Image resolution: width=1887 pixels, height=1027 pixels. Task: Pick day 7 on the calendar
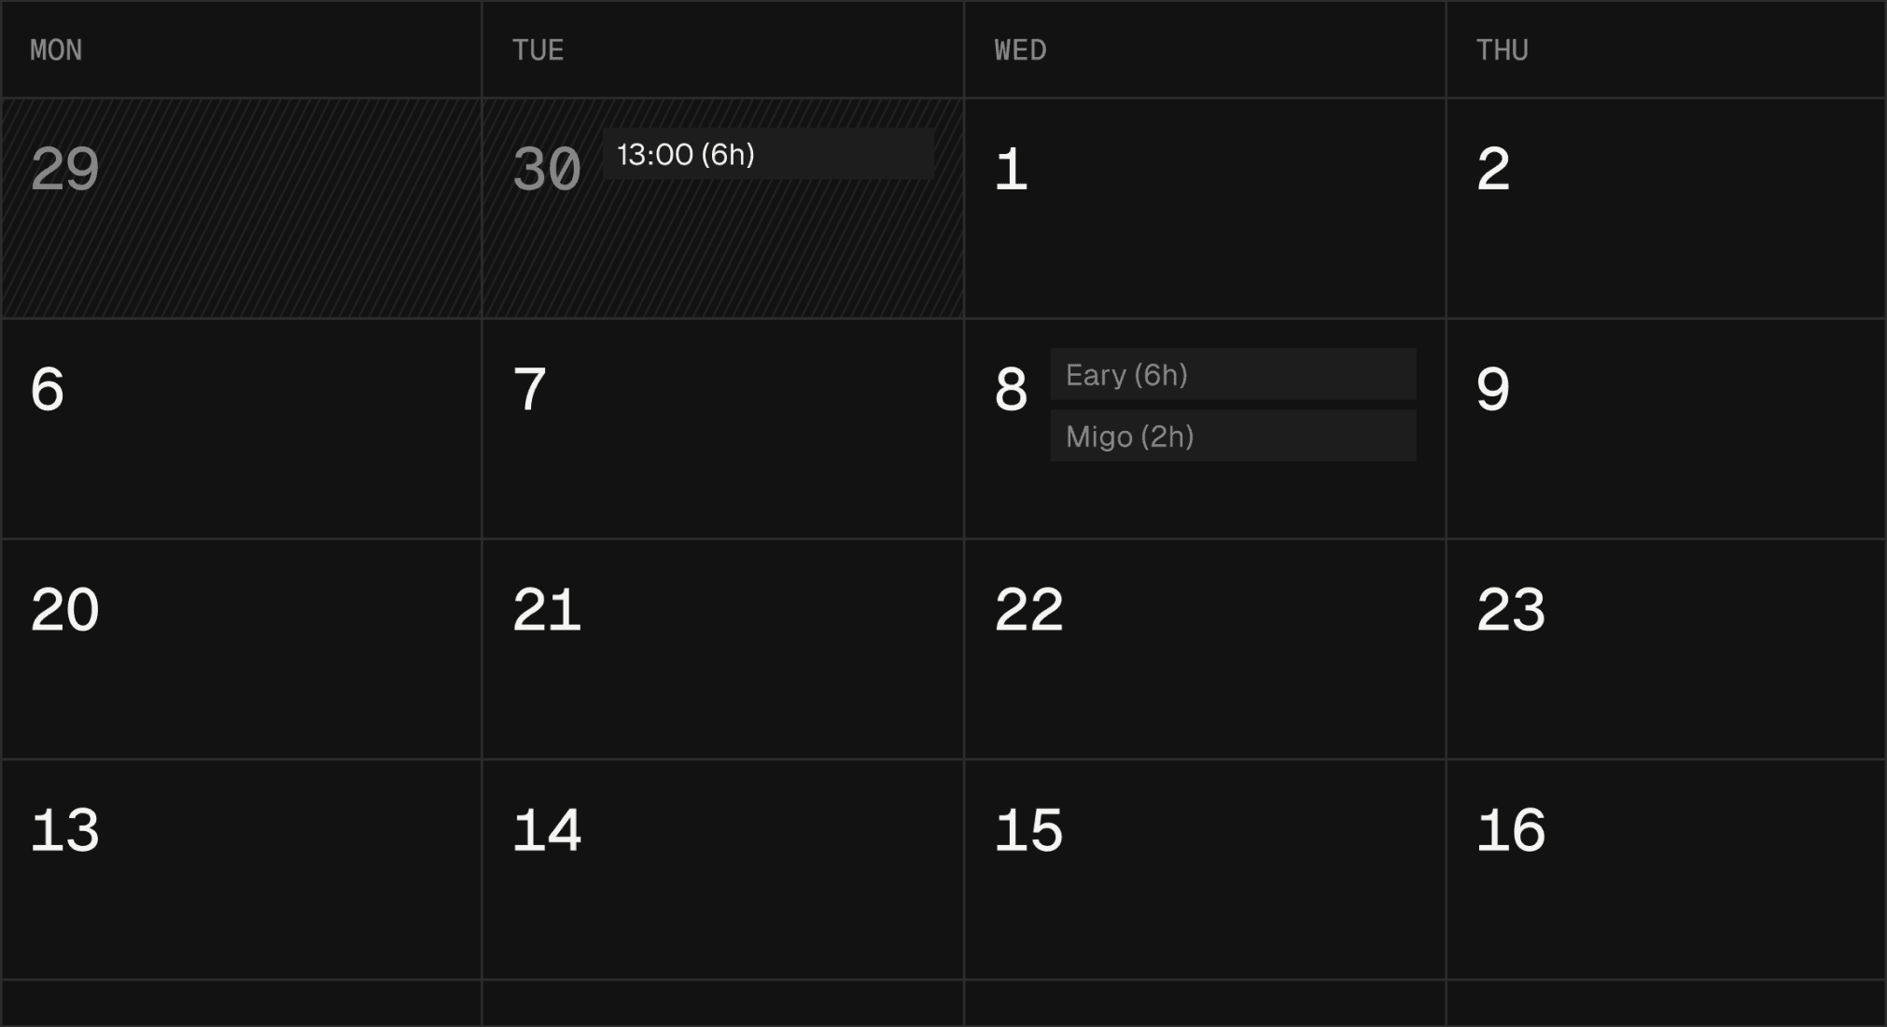click(722, 429)
